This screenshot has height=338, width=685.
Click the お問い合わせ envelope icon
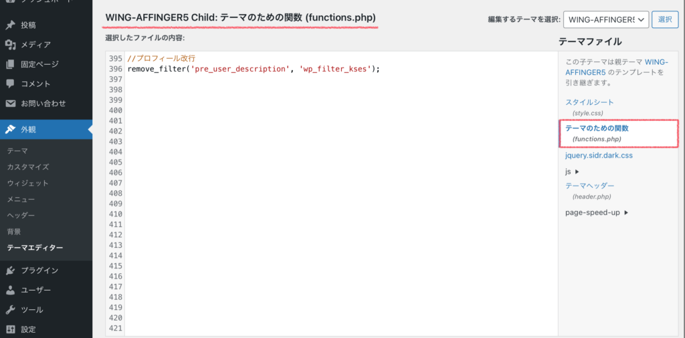coord(11,104)
